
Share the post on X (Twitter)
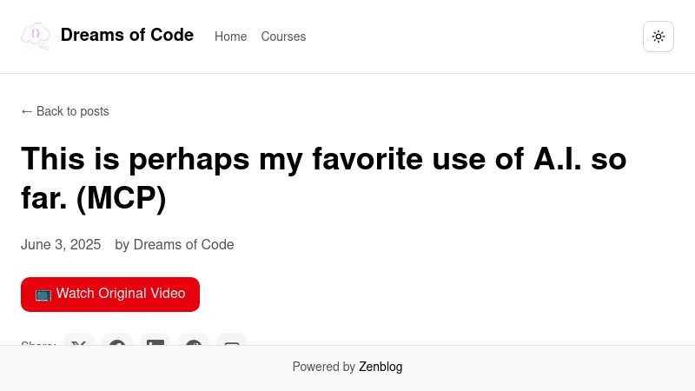click(x=79, y=341)
